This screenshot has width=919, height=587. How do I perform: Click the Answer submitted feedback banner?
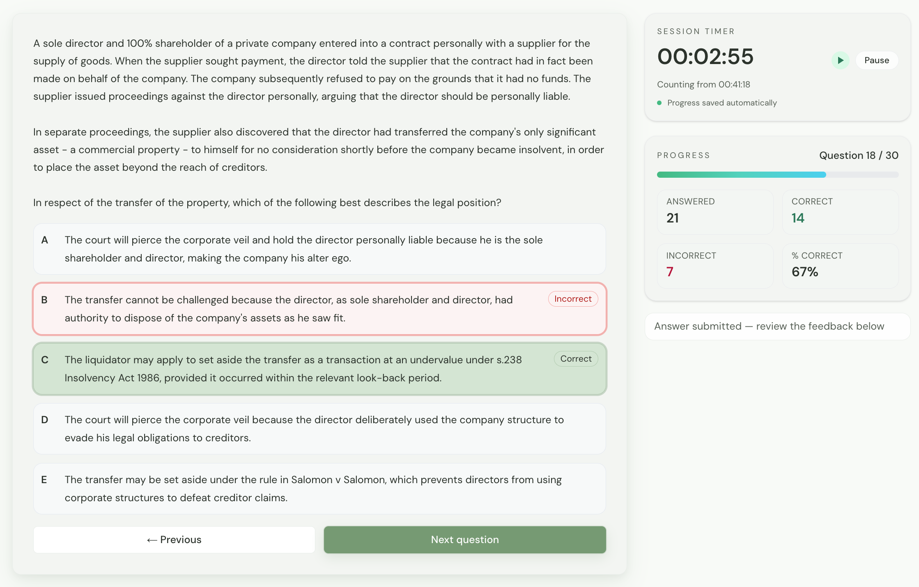(x=777, y=326)
